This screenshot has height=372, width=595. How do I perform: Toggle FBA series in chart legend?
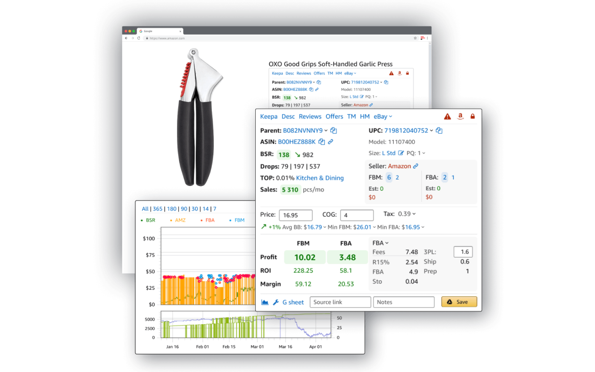pos(208,220)
